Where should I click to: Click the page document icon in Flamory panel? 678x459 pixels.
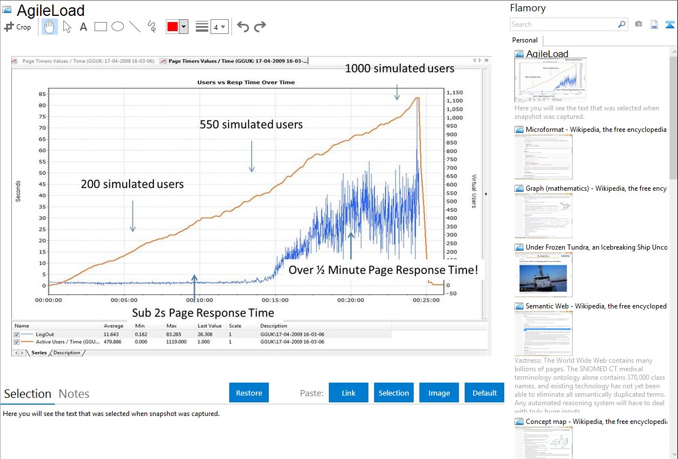654,24
